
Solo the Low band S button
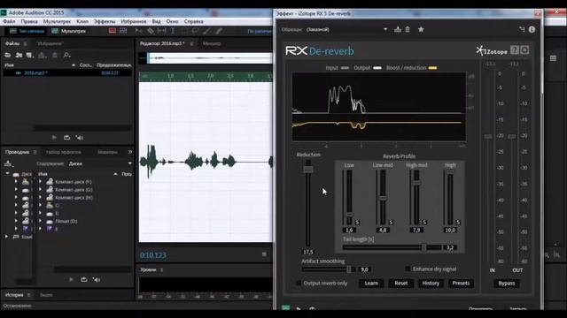[357, 222]
